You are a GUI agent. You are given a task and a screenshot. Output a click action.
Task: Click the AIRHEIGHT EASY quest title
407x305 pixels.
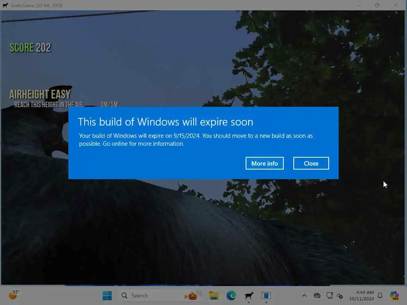coord(40,94)
